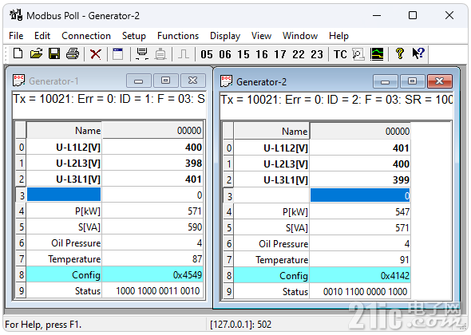Click the Generator-1 window title bar
This screenshot has width=471, height=335.
click(69, 81)
